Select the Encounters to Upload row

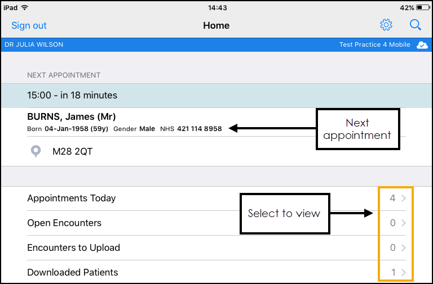tap(73, 248)
